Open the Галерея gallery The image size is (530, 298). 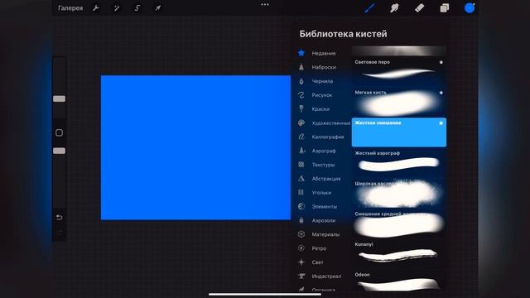pos(70,8)
